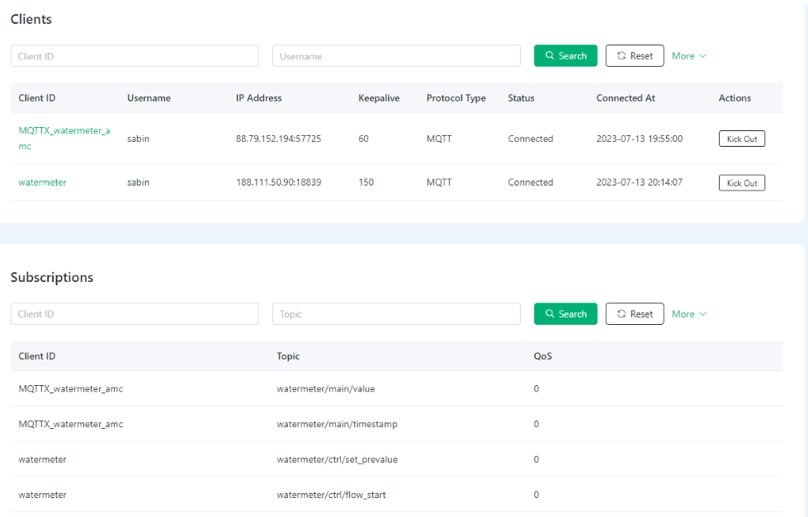The width and height of the screenshot is (808, 517).
Task: Kick out the watermeter client
Action: click(x=741, y=182)
